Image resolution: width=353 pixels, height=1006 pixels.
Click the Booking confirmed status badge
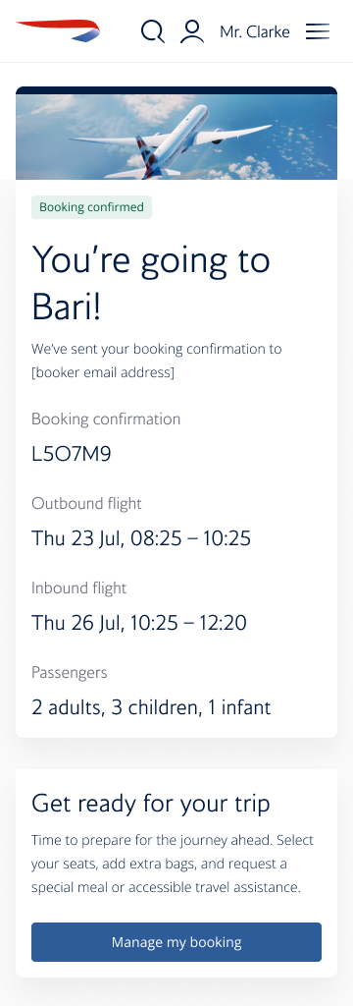point(91,207)
